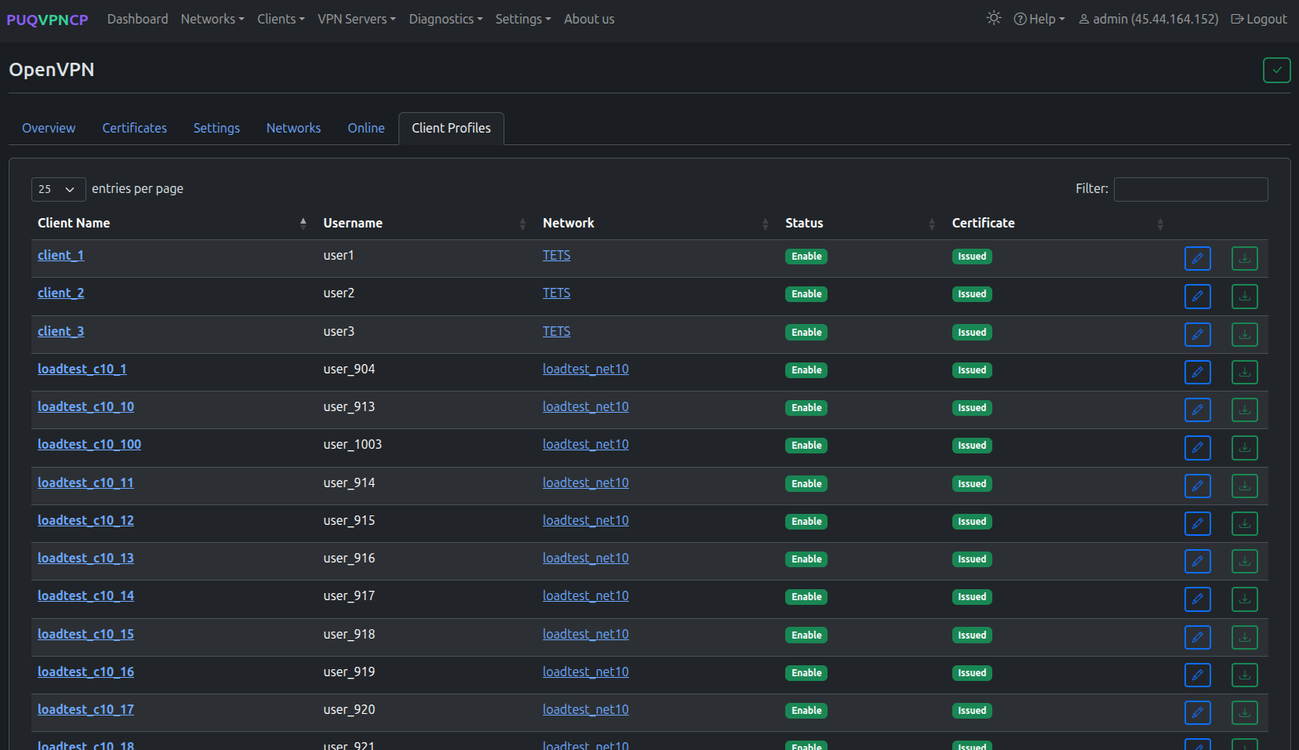Change the entries per page selector
The image size is (1299, 750).
58,189
